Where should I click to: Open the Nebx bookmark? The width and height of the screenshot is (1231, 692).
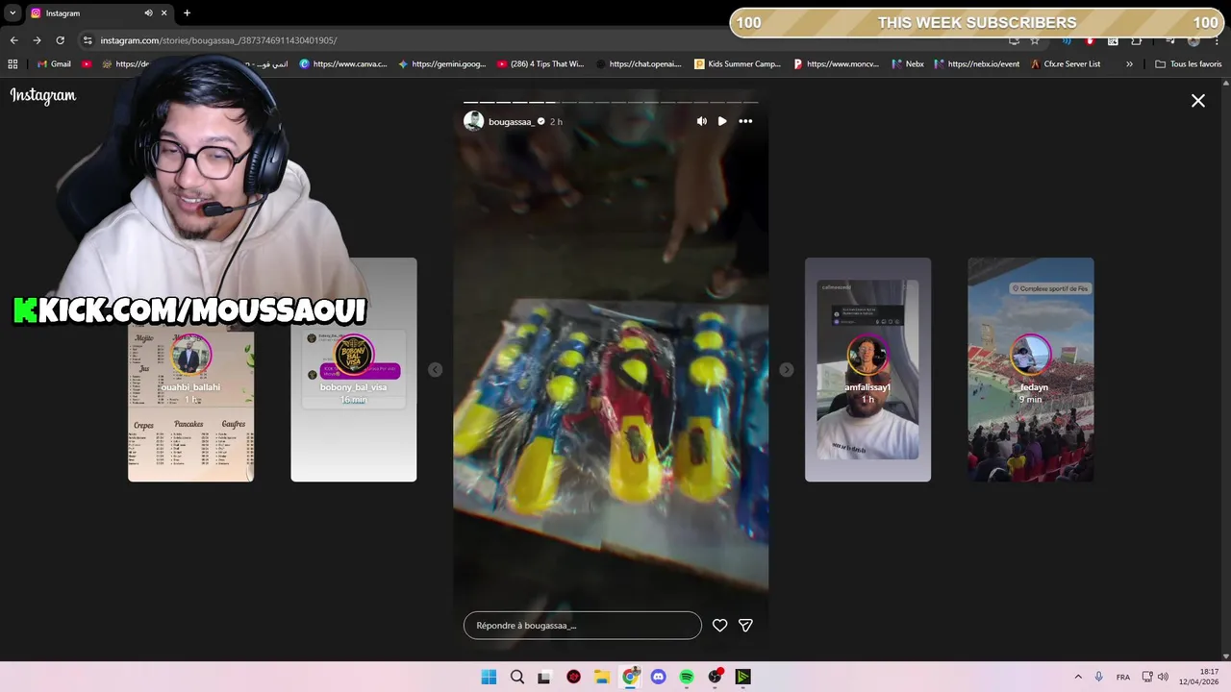click(908, 64)
